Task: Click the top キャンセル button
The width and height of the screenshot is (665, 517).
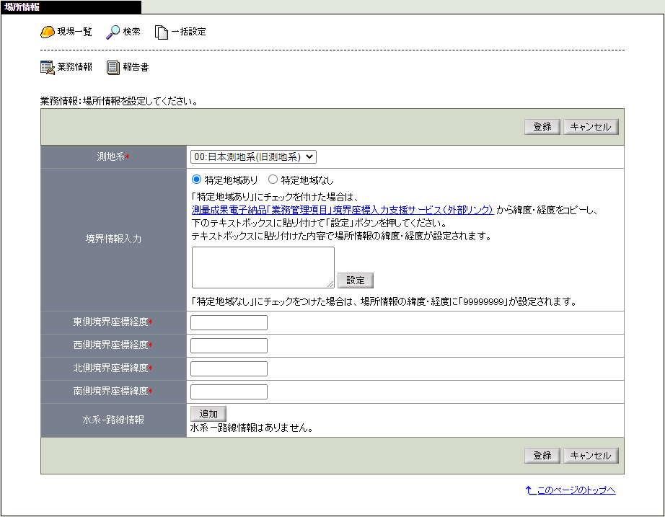Action: coord(591,127)
